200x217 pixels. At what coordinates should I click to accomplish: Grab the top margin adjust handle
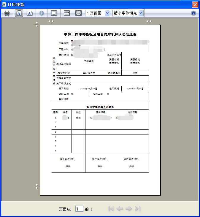click(37, 24)
